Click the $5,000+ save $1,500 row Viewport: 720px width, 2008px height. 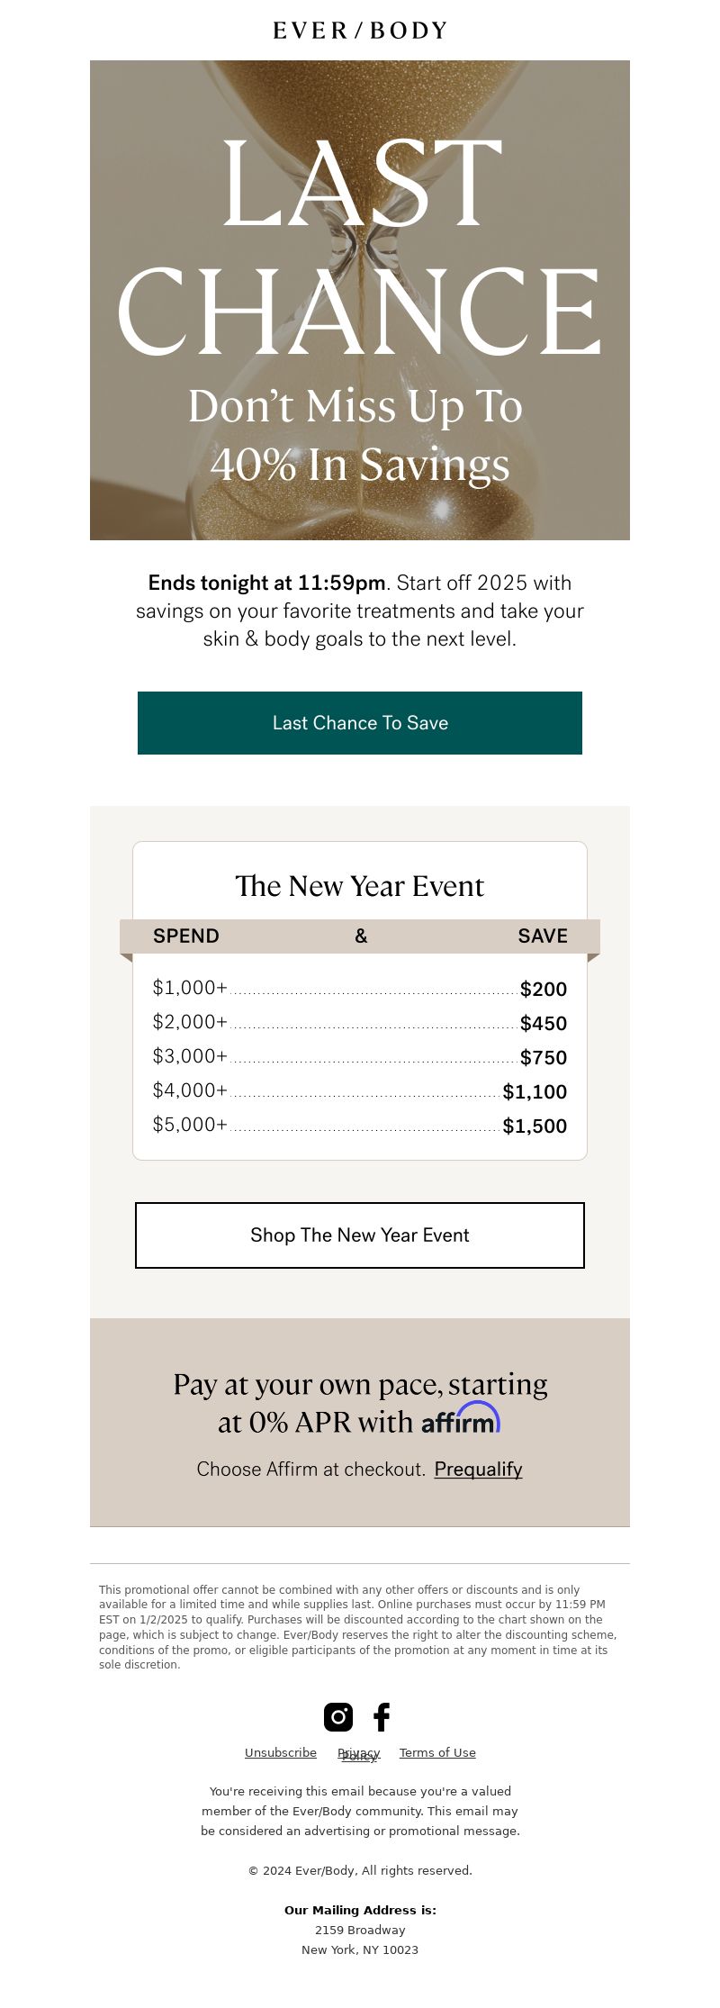360,1126
